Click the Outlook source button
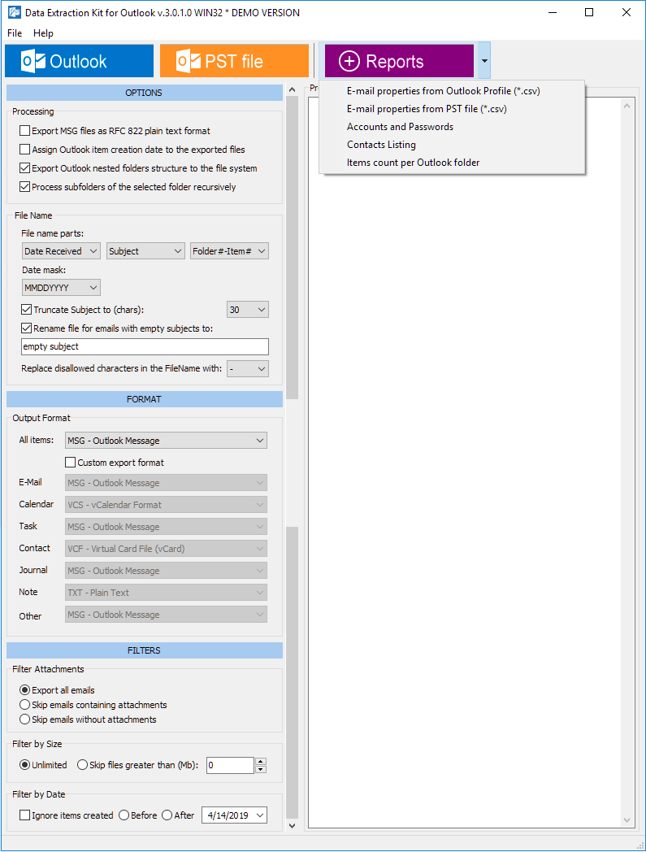This screenshot has height=852, width=646. point(80,61)
